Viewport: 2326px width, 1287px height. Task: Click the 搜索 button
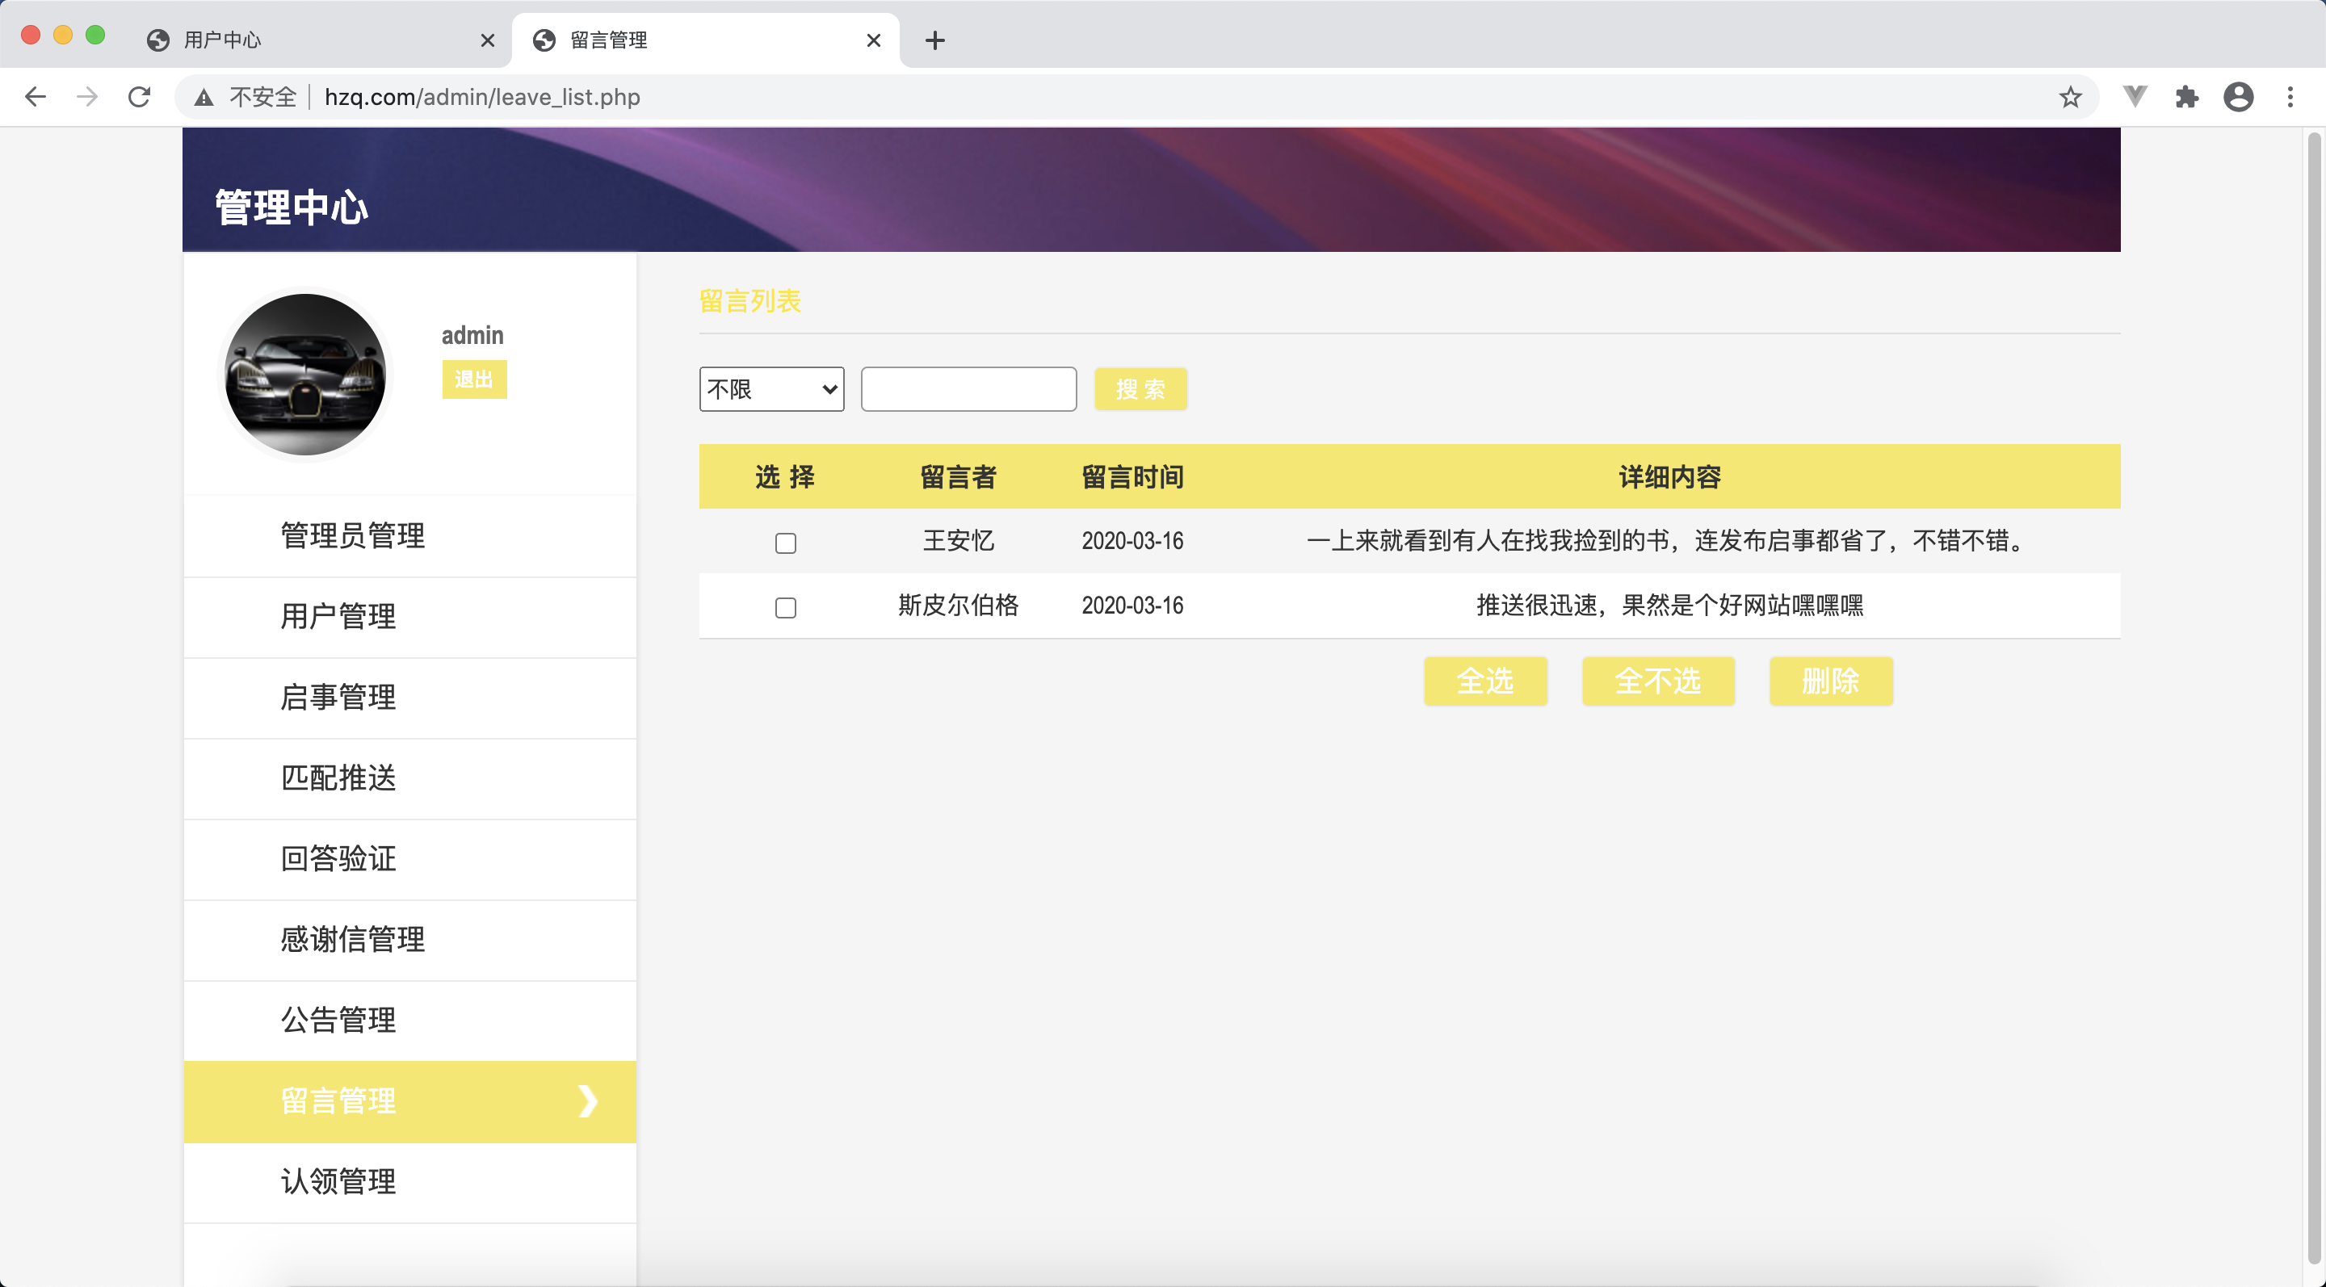coord(1140,389)
